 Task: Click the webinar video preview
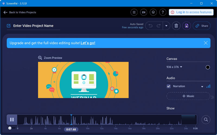click(83, 80)
